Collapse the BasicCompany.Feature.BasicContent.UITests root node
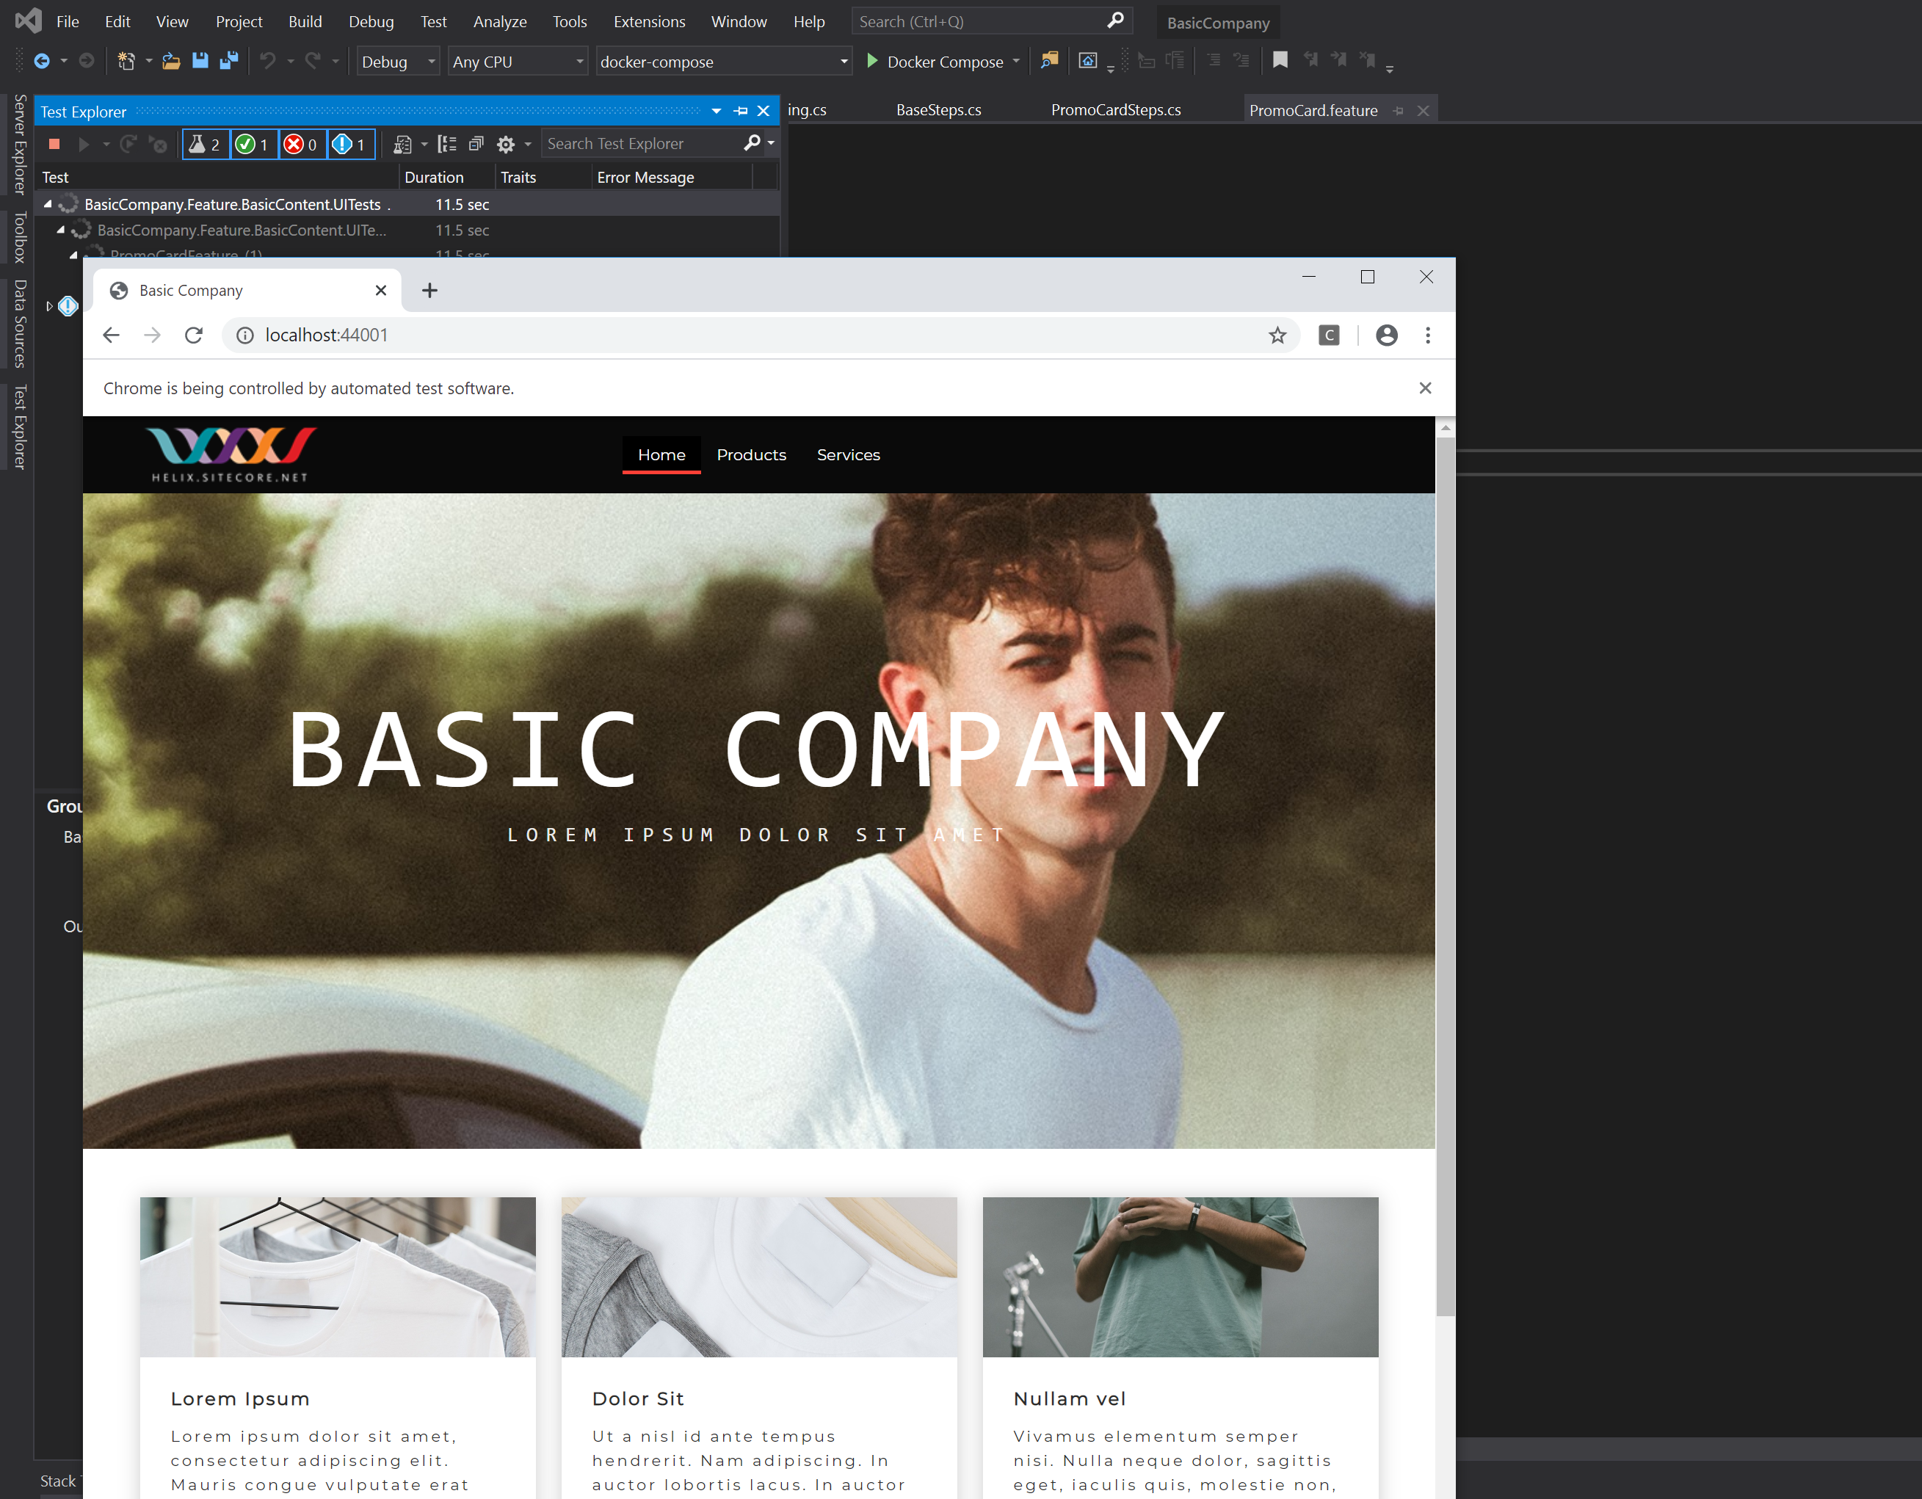 coord(48,204)
